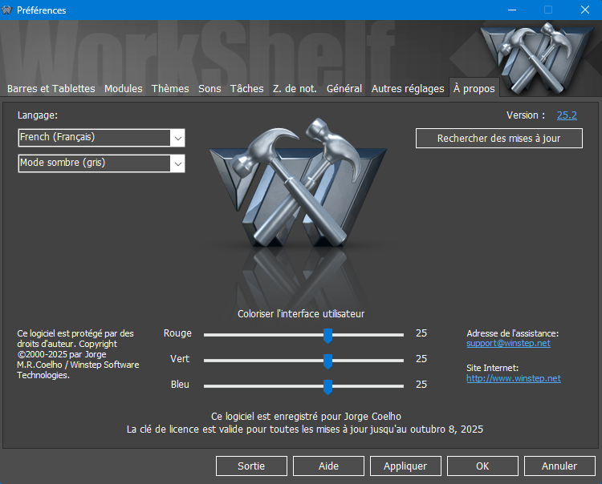Select the Thèmes tab
This screenshot has height=484, width=602.
[170, 89]
